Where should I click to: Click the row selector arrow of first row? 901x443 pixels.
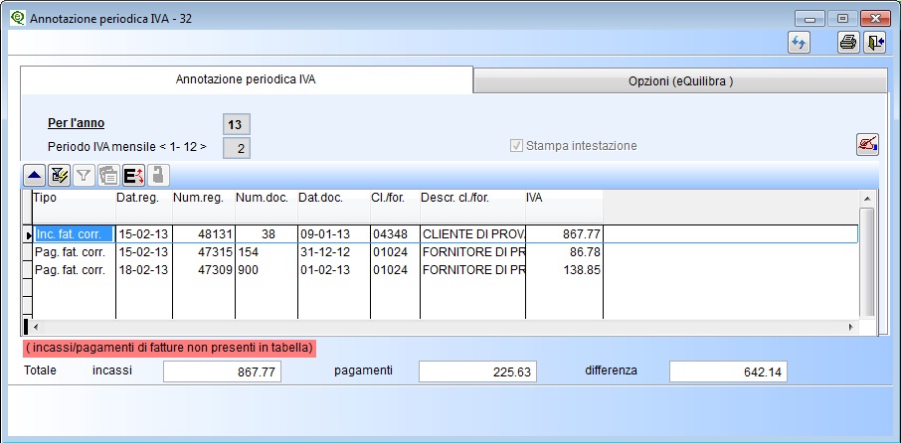(x=28, y=234)
